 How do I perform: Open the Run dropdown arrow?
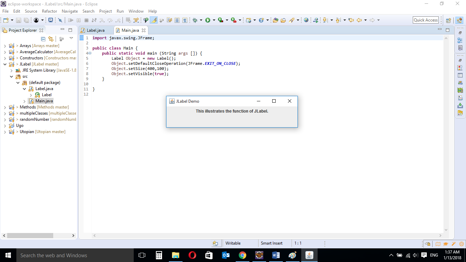(x=214, y=20)
